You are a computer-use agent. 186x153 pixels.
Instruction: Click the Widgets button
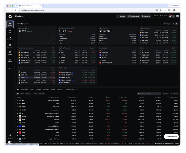167,24
